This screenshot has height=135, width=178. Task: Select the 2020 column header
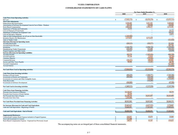coord(124,14)
